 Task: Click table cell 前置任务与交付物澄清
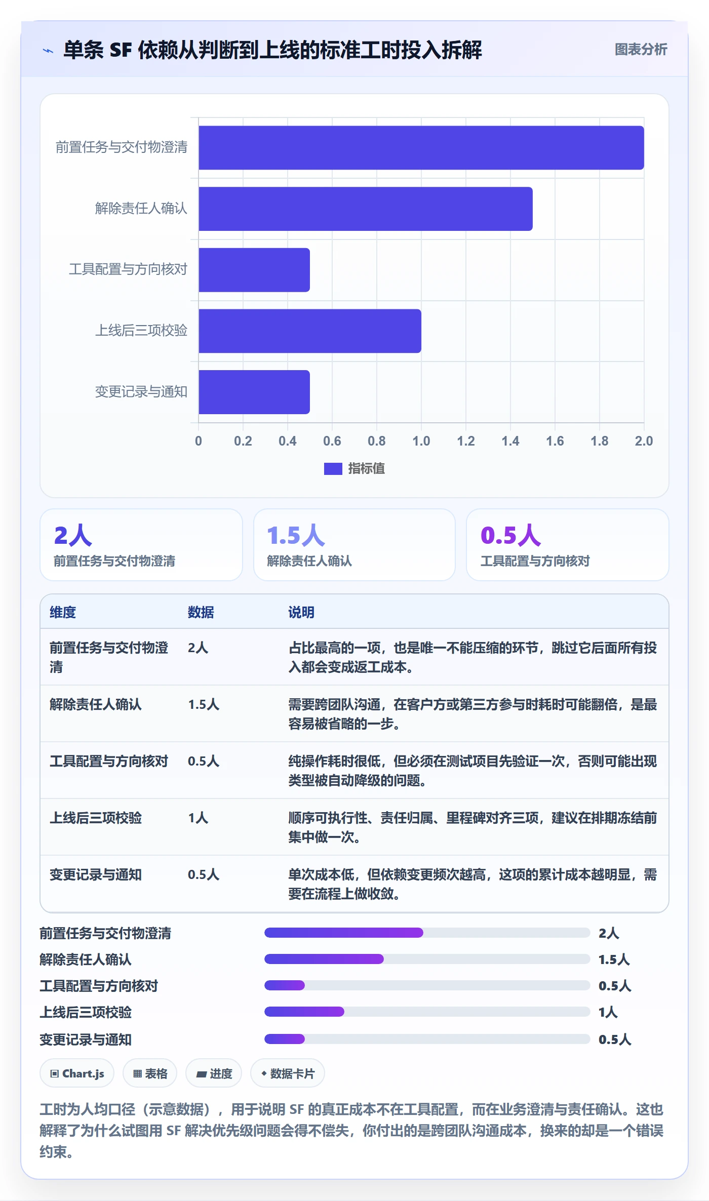pos(109,657)
